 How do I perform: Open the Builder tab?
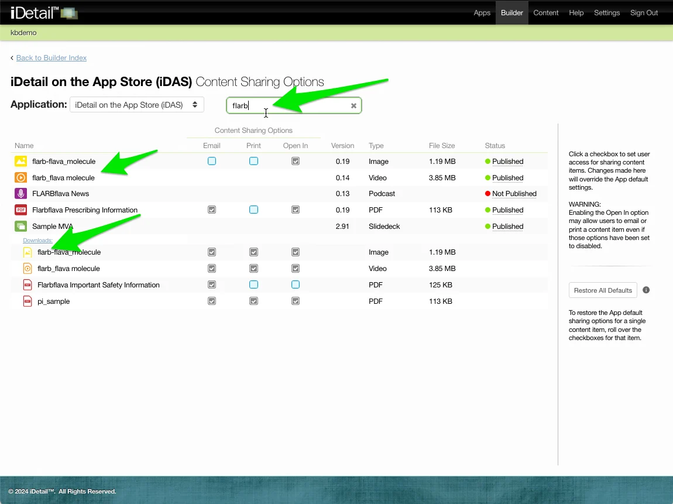[511, 13]
